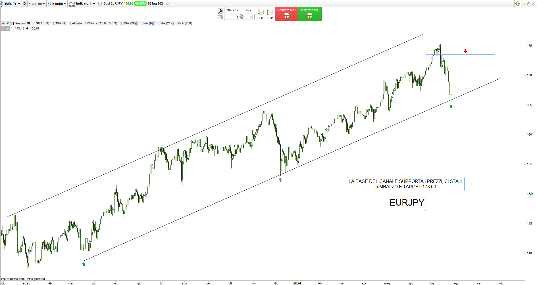The width and height of the screenshot is (537, 285).
Task: Open the EURJPY symbol dropdown
Action: coord(13,4)
